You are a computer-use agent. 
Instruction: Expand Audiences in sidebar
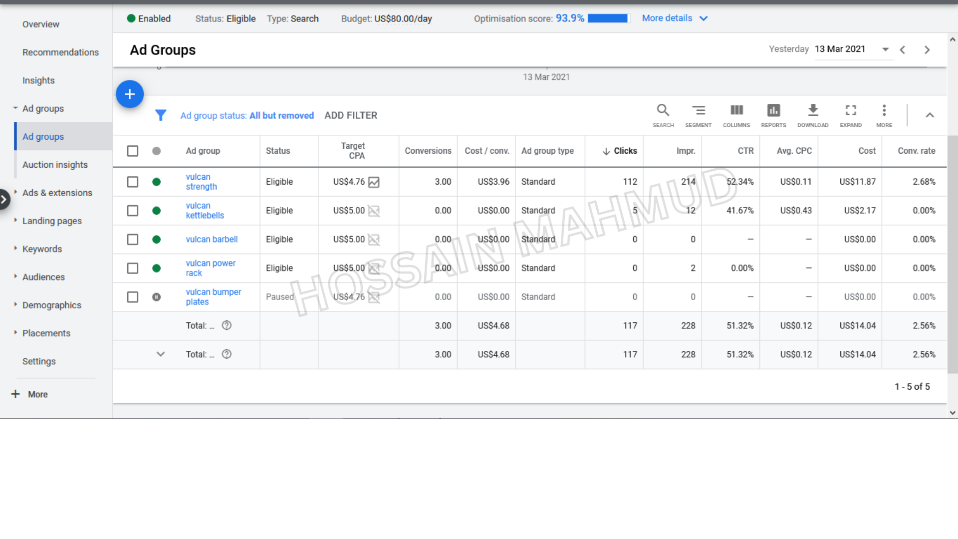click(15, 276)
